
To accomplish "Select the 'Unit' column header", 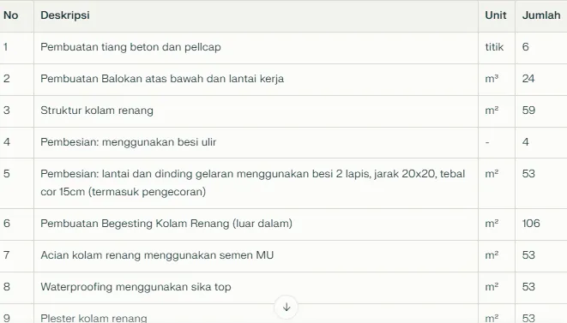I will coord(496,15).
